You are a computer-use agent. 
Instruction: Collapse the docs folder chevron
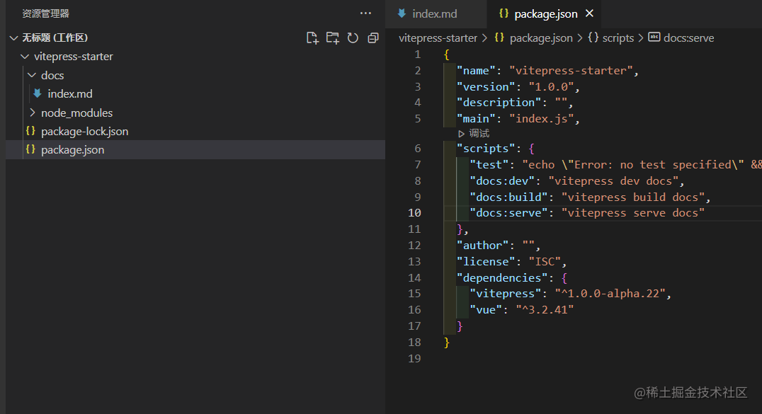click(32, 75)
